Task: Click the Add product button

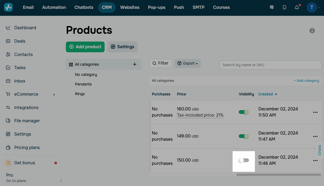Action: pos(86,47)
